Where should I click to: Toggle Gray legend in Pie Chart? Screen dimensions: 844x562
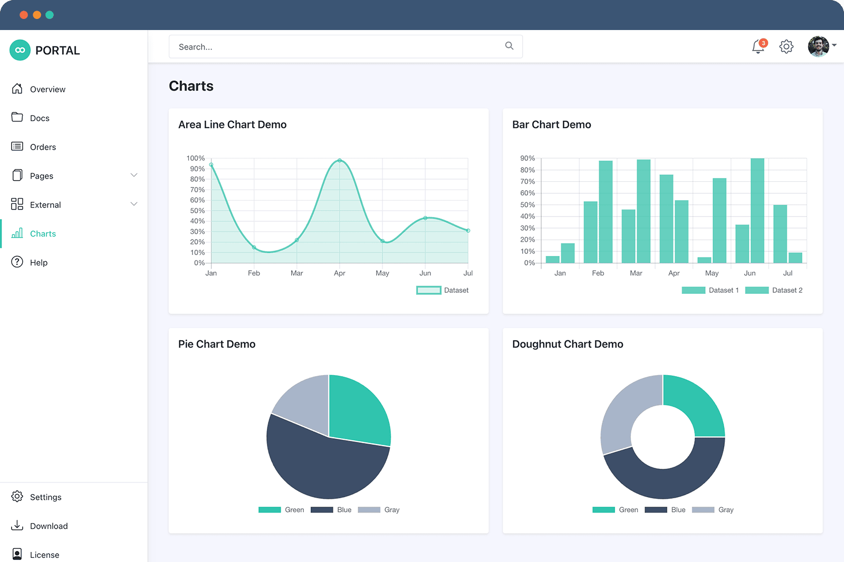click(x=379, y=509)
